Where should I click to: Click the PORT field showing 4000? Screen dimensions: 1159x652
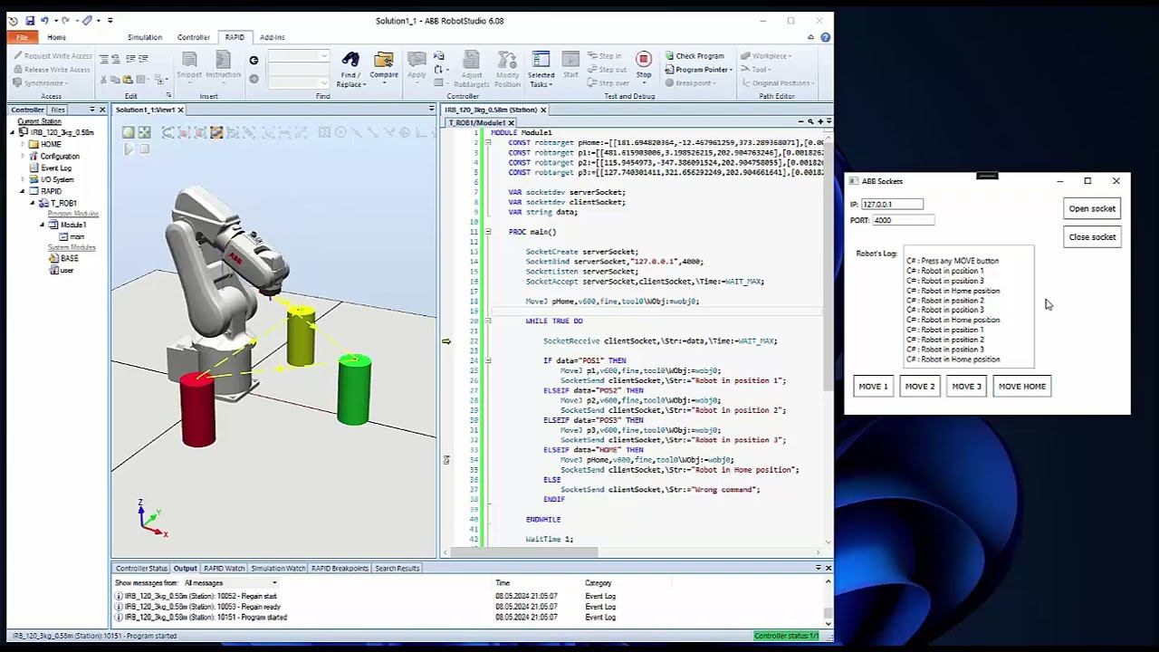coord(903,220)
